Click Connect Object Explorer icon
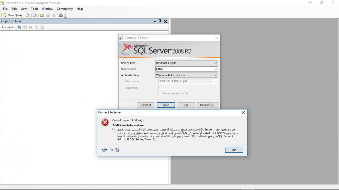The width and height of the screenshot is (339, 190). tap(19, 27)
